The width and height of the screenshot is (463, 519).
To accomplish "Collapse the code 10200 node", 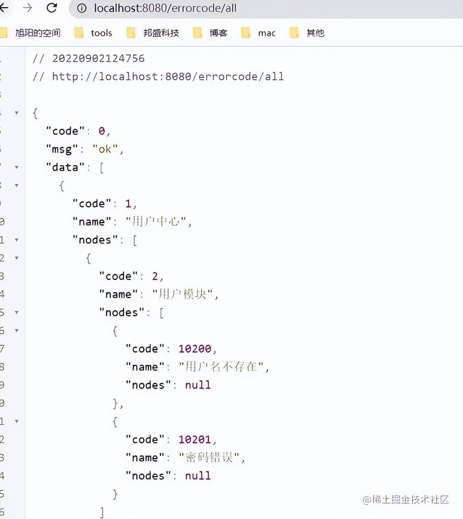I will click(x=16, y=331).
